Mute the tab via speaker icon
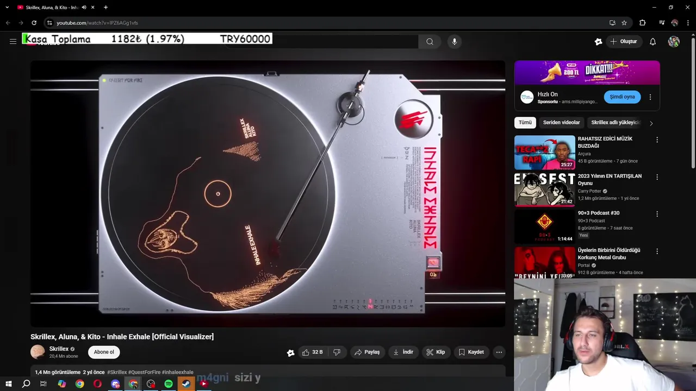696x391 pixels. pos(84,8)
